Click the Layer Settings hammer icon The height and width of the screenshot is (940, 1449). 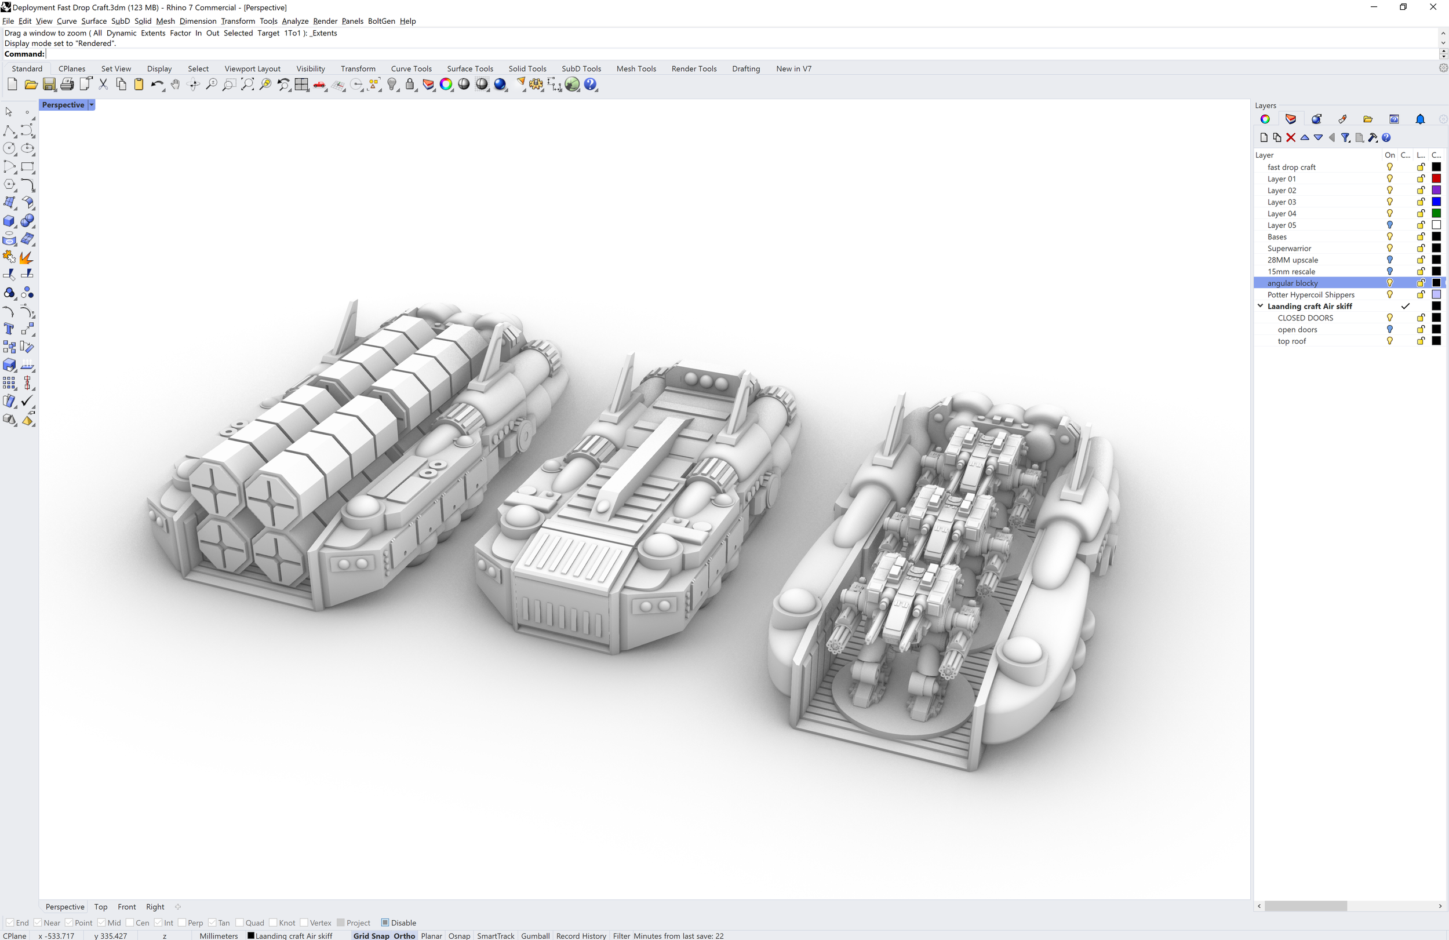tap(1373, 137)
